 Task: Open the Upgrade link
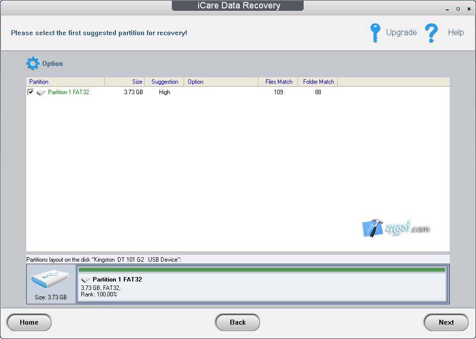coord(401,33)
